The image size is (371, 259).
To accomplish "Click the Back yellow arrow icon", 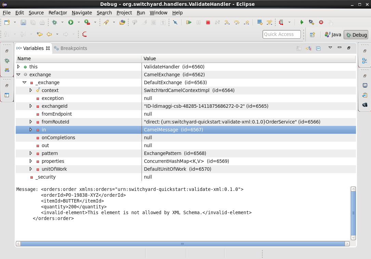I will pos(49,34).
